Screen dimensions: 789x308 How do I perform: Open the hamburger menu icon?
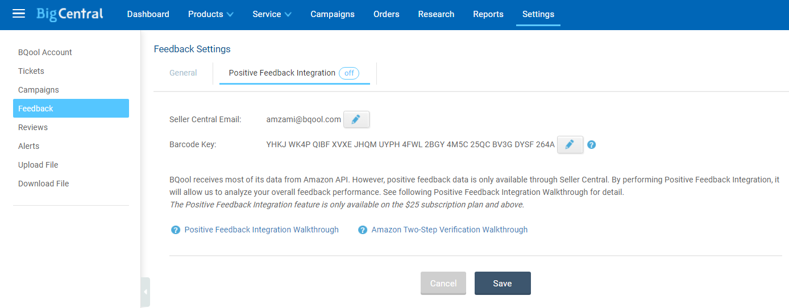(x=19, y=14)
